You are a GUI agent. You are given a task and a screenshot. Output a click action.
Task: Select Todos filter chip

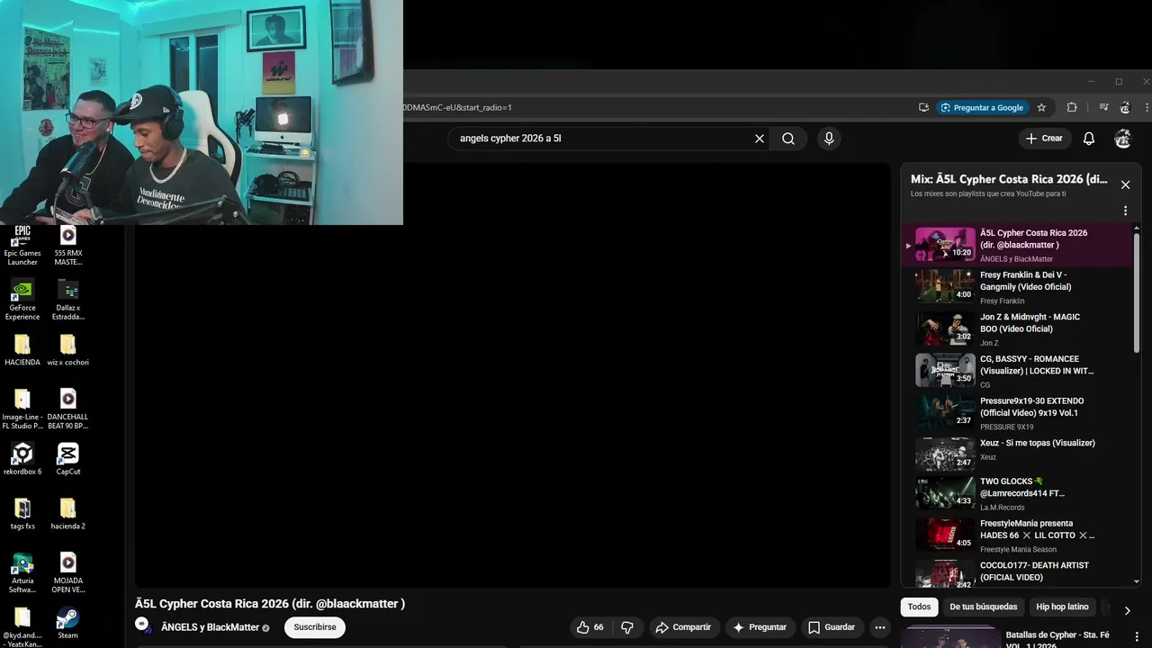pos(919,607)
